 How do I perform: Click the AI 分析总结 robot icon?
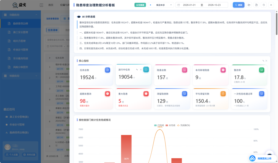pos(79,17)
